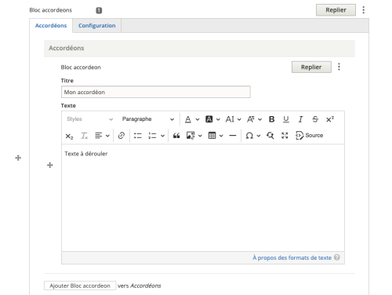Expand table options dropdown arrow

(x=221, y=136)
